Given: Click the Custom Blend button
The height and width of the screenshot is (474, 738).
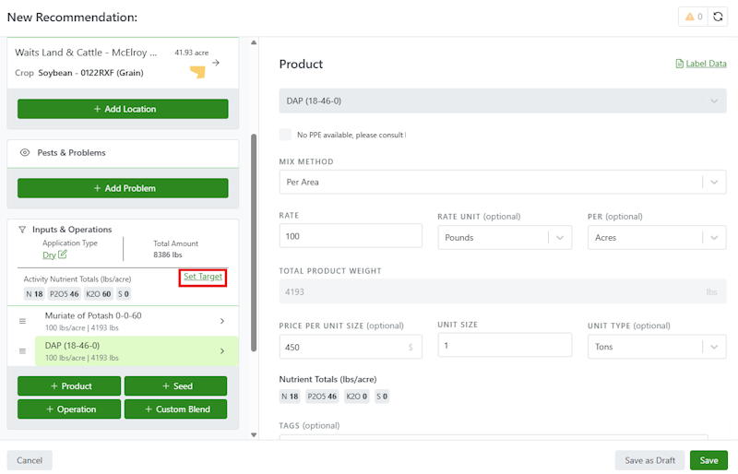Looking at the screenshot, I should click(x=176, y=409).
